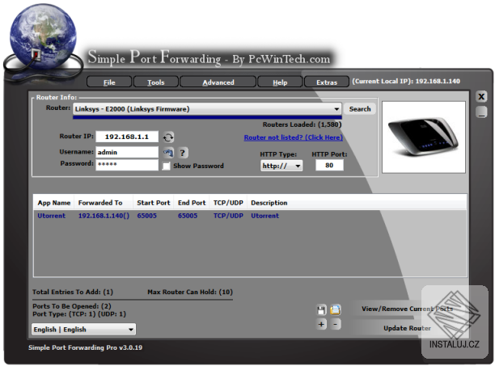This screenshot has width=495, height=366.
Task: Click the Forwarded To column header
Action: 104,203
